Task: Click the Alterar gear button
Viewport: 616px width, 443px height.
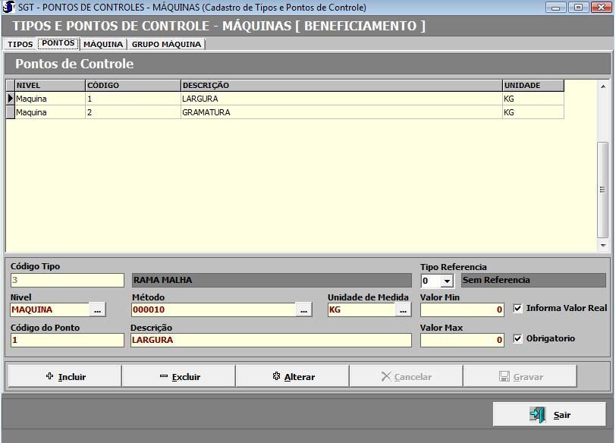Action: tap(292, 376)
